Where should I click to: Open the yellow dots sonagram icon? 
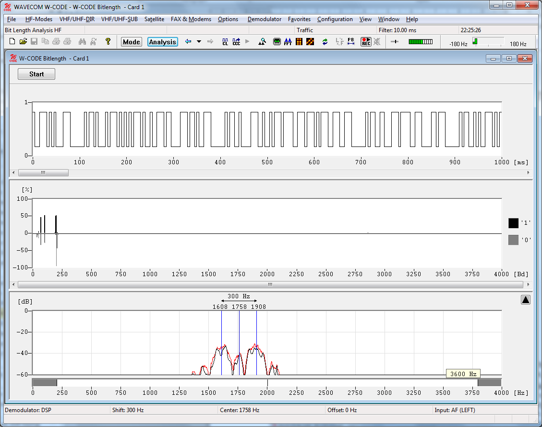pos(299,42)
